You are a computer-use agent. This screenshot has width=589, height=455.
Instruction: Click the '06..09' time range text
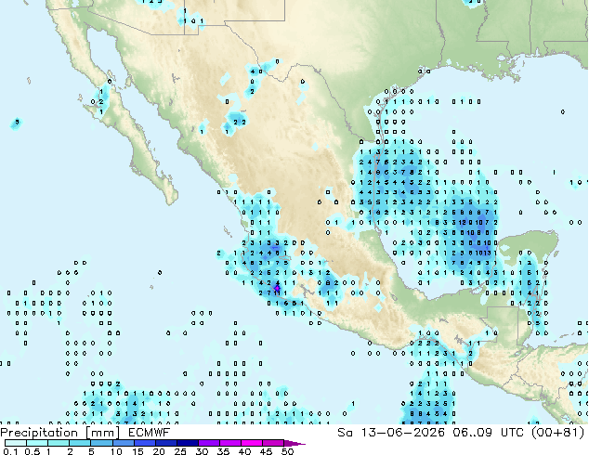(x=472, y=433)
